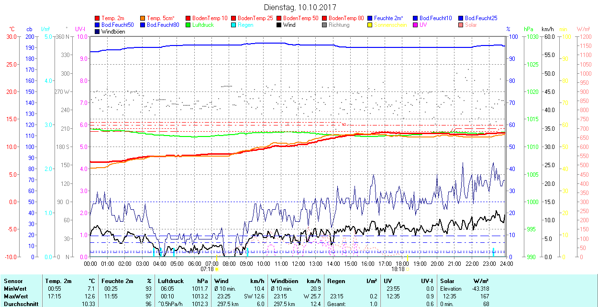Click the BodenTemp 25 legend swatch
This screenshot has height=307, width=598.
coord(234,18)
